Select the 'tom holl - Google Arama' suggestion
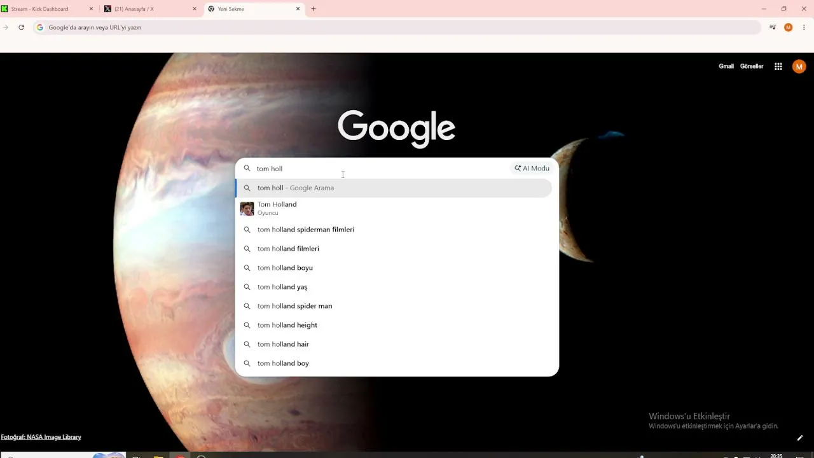The width and height of the screenshot is (814, 458). tap(394, 188)
